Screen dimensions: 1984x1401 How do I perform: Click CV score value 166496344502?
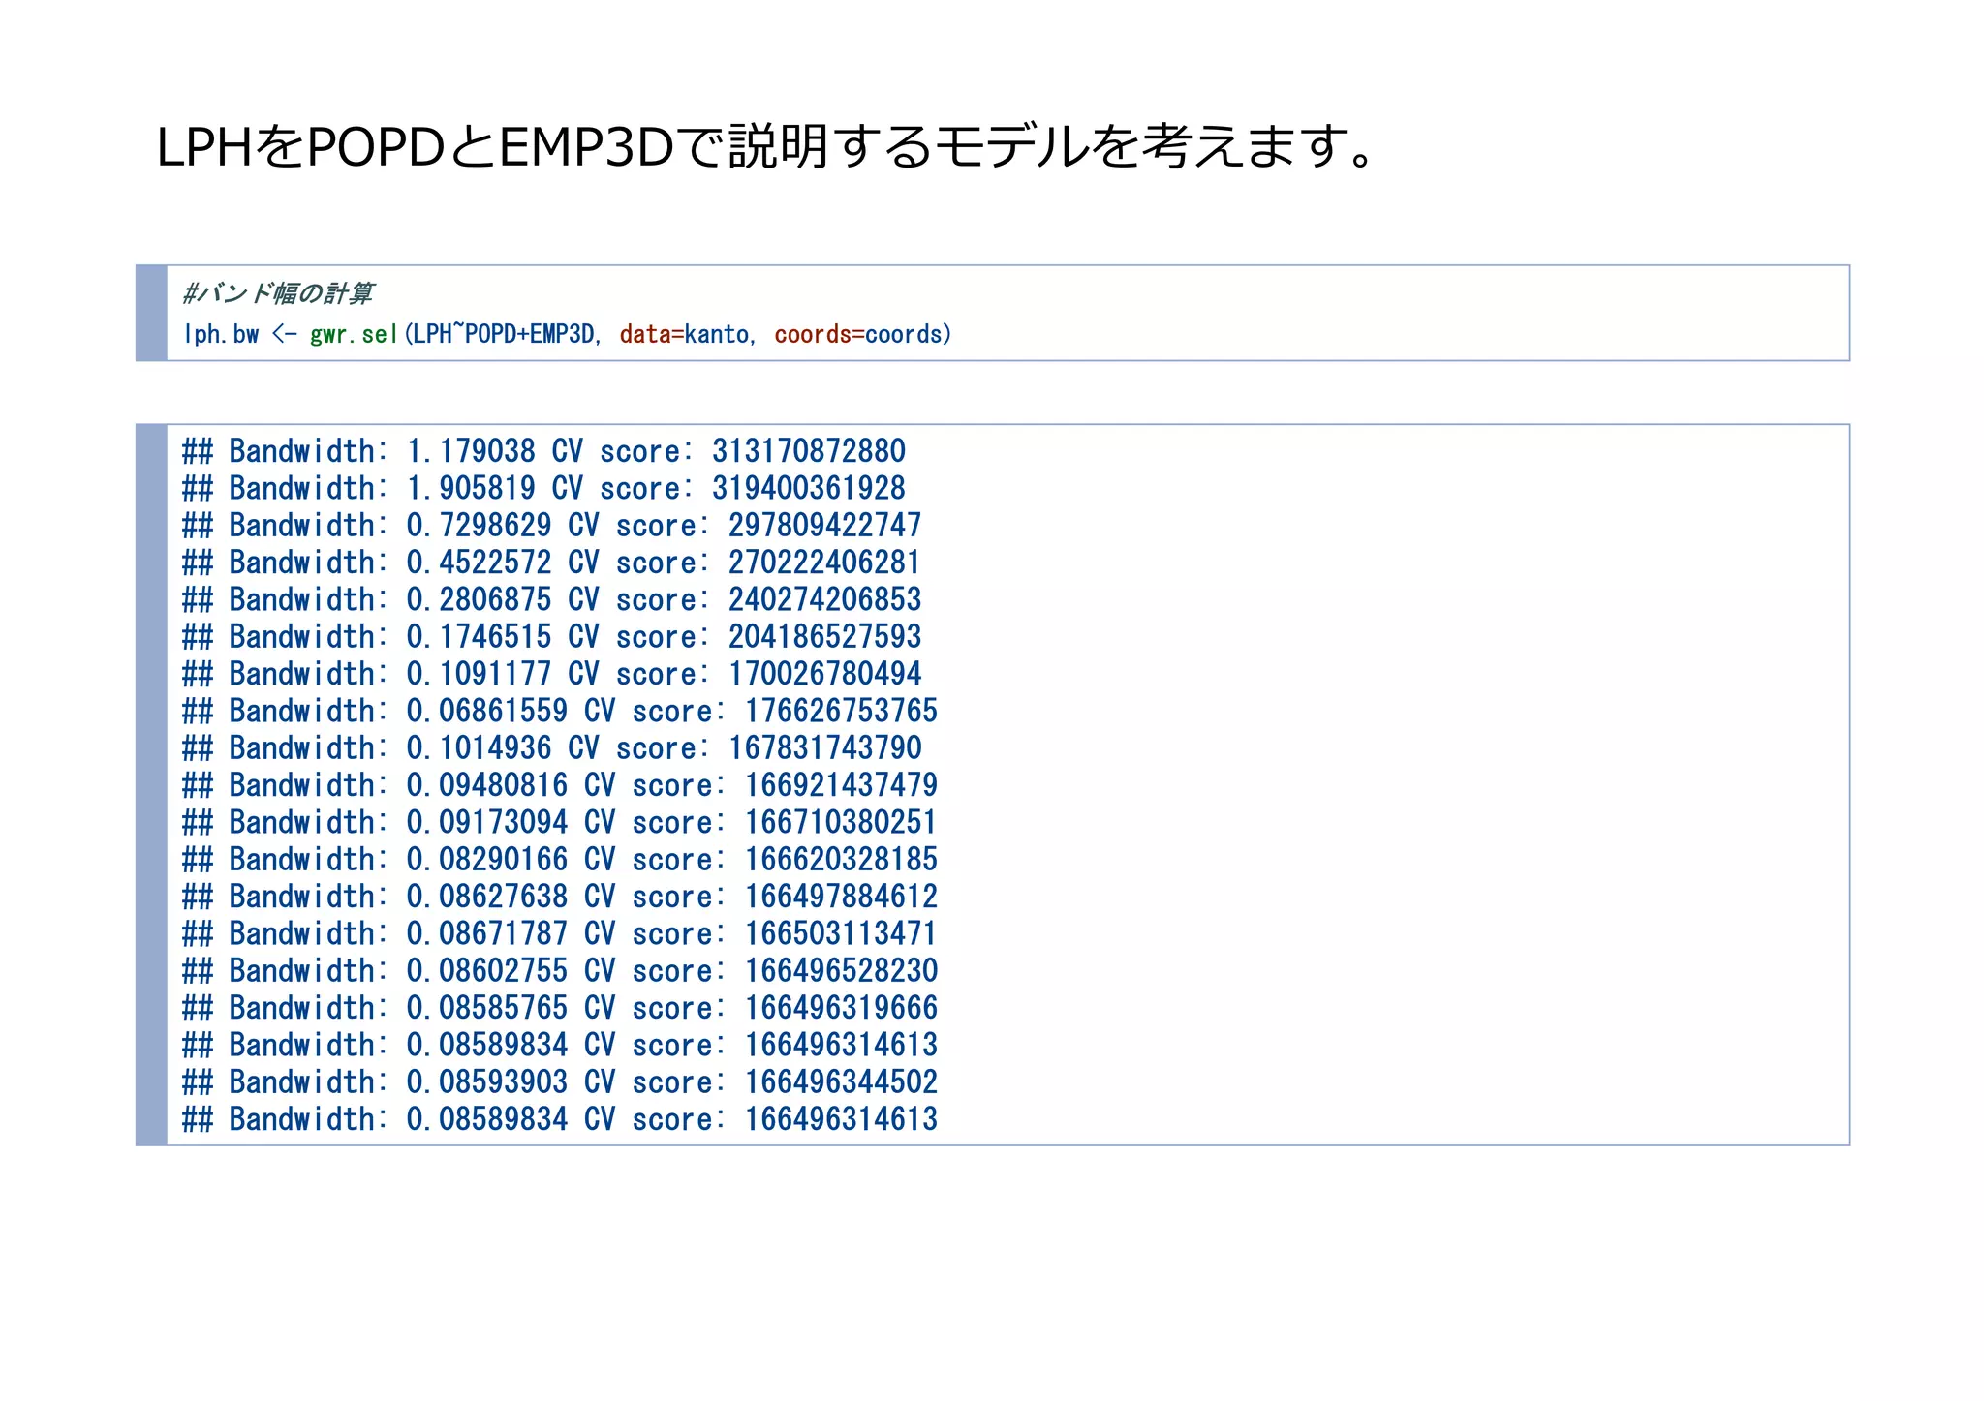click(841, 1082)
